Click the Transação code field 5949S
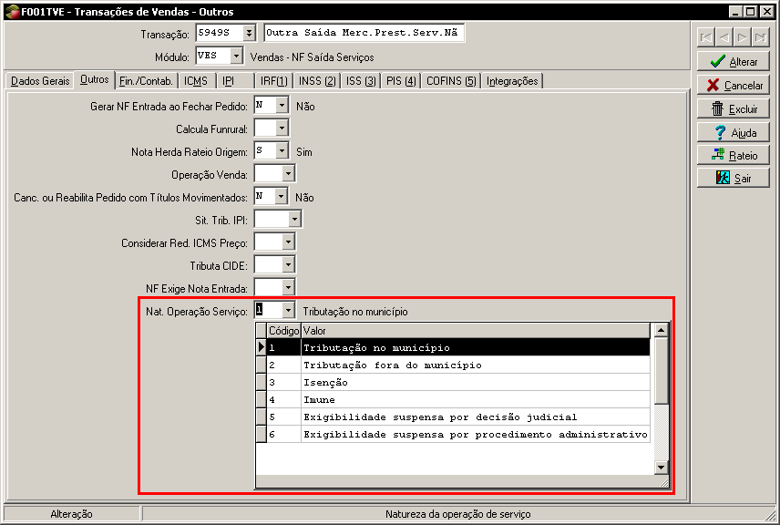 tap(220, 33)
